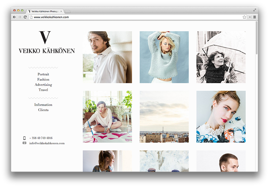The height and width of the screenshot is (187, 269).
Task: Click the address bar URL field
Action: (x=134, y=17)
